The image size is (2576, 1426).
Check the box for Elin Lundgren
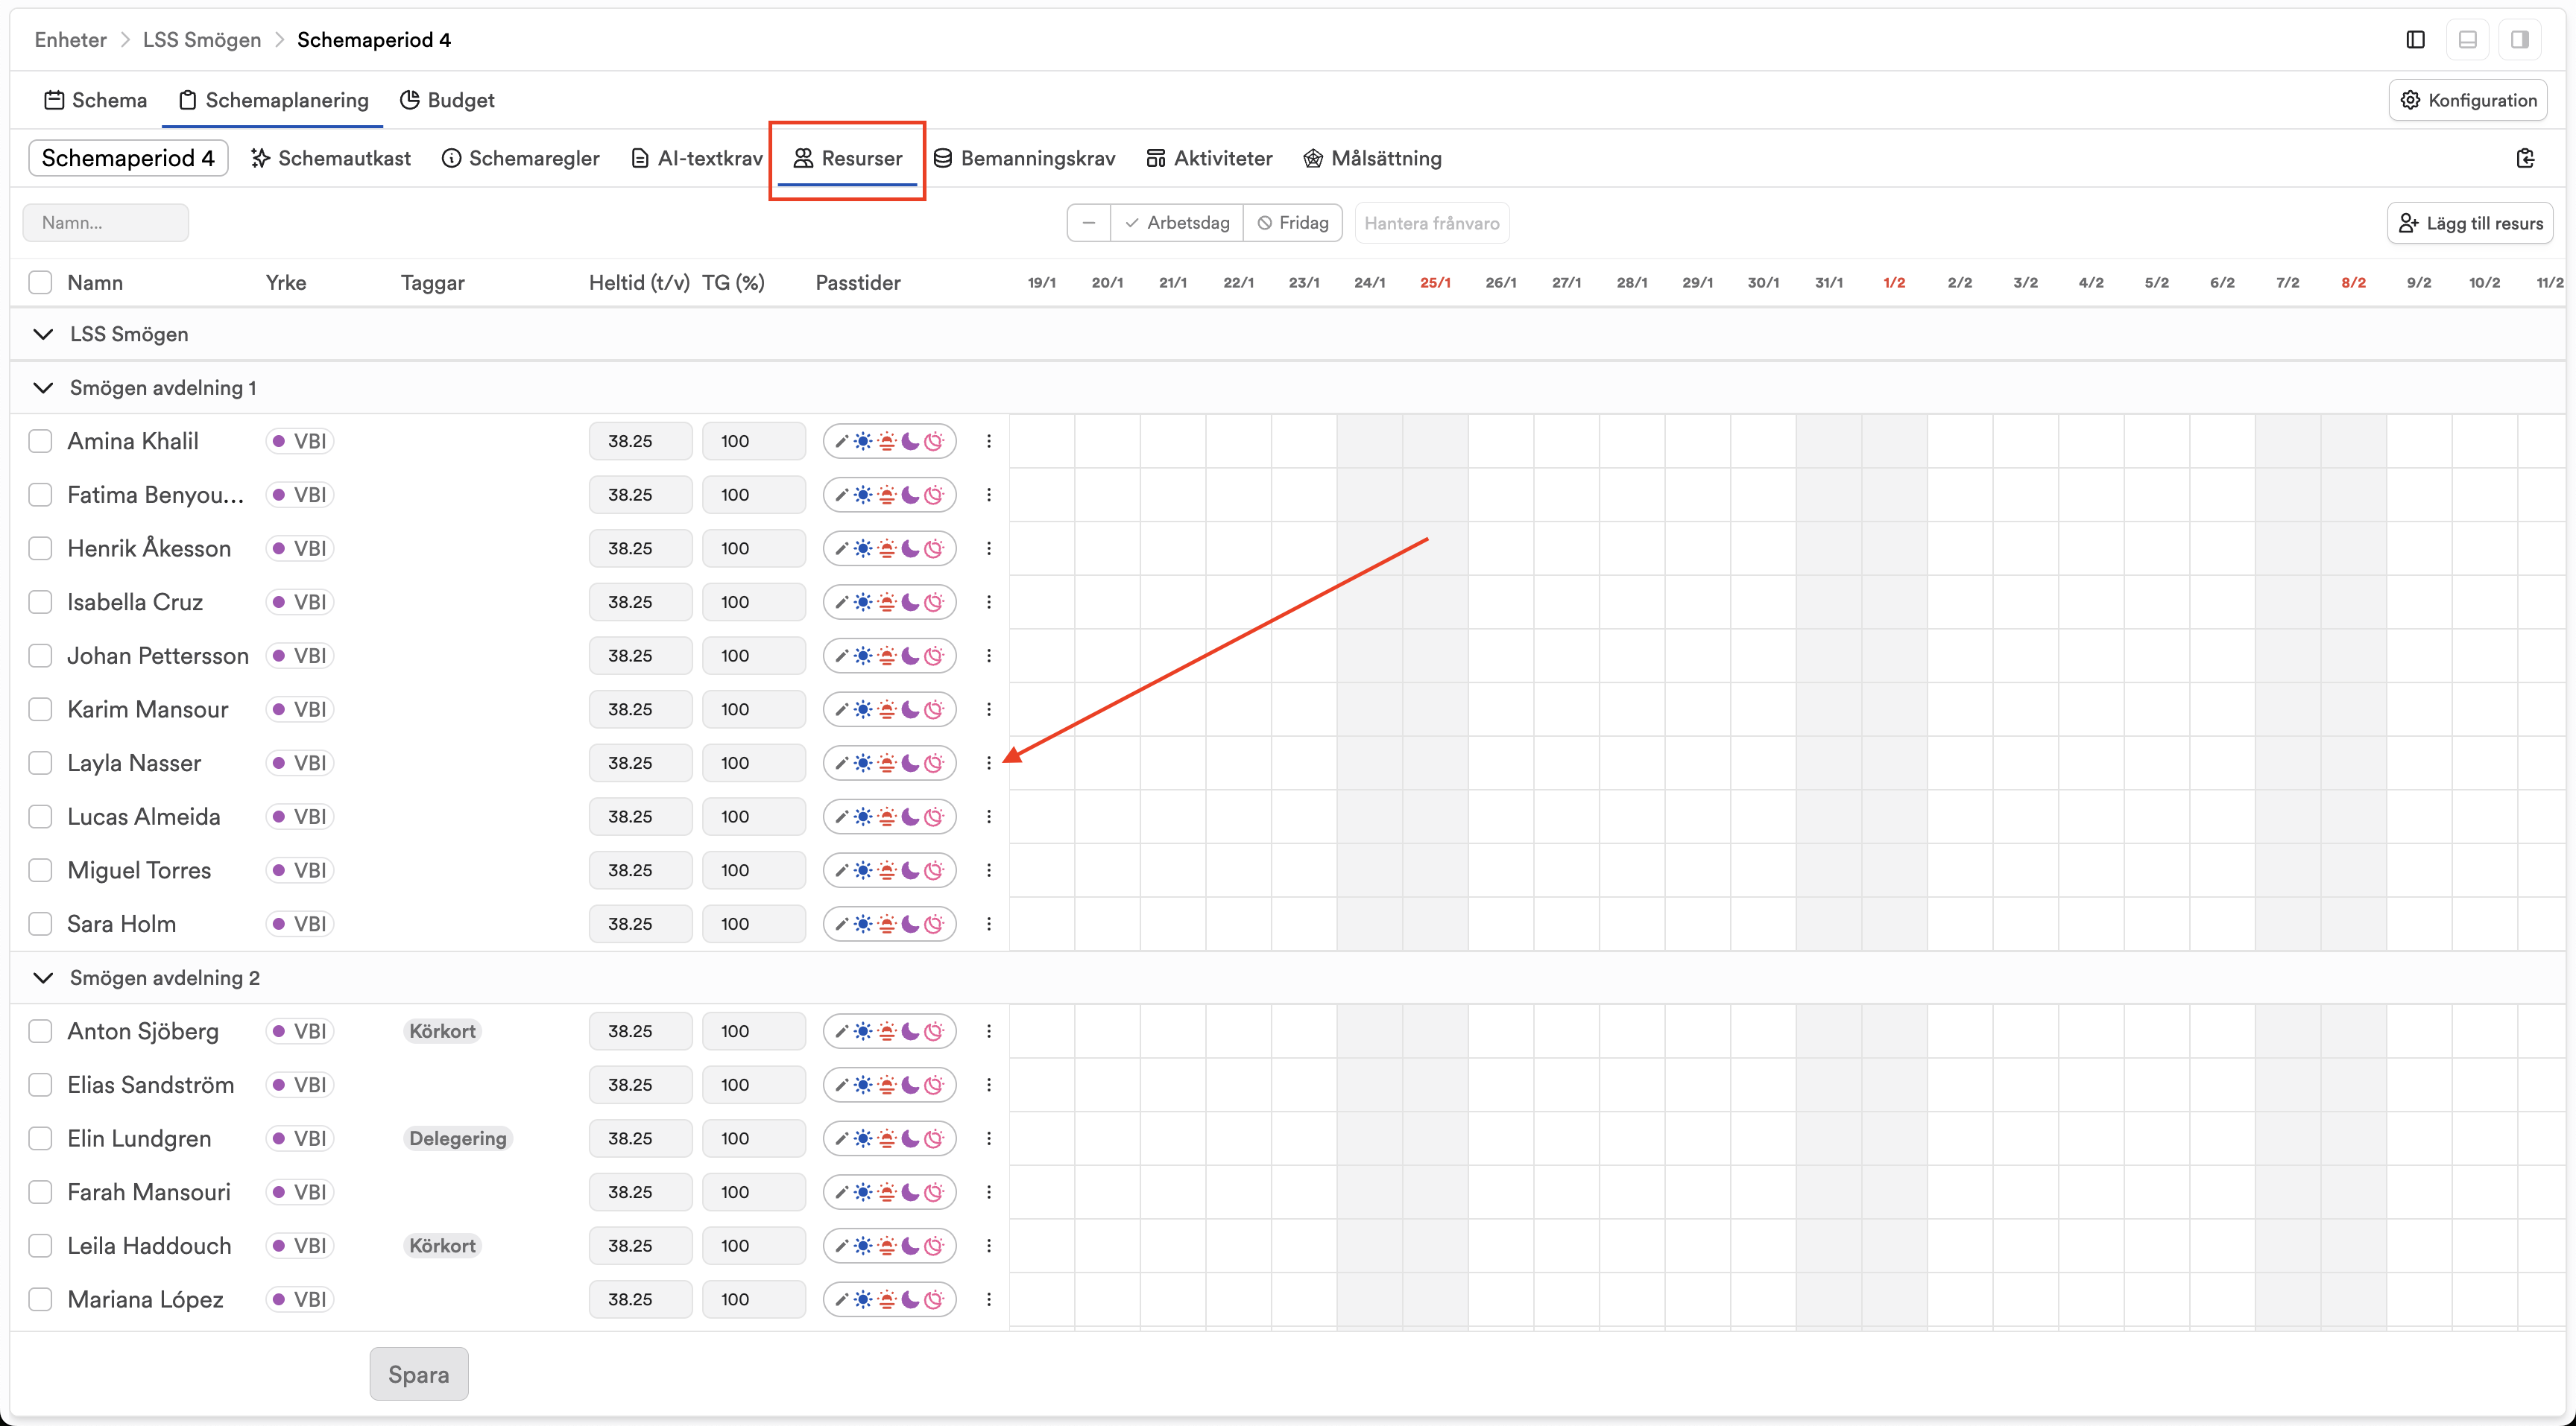point(40,1138)
